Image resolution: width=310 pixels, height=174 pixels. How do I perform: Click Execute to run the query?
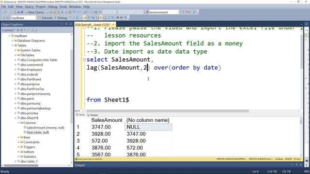(x=46, y=18)
